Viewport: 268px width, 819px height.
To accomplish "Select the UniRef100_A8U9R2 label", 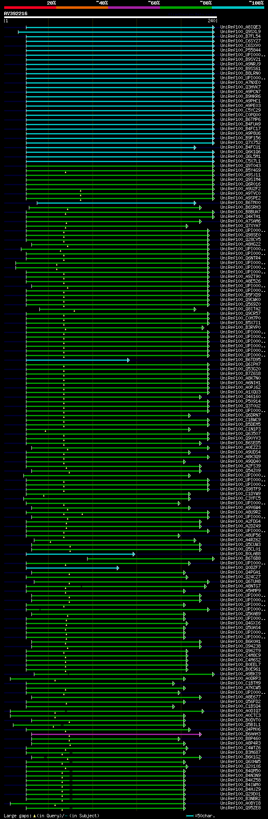I will tap(240, 512).
